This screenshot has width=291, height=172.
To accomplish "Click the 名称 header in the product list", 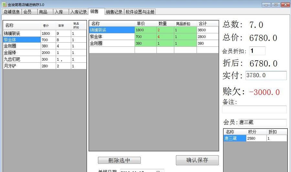I will pyautogui.click(x=22, y=25).
